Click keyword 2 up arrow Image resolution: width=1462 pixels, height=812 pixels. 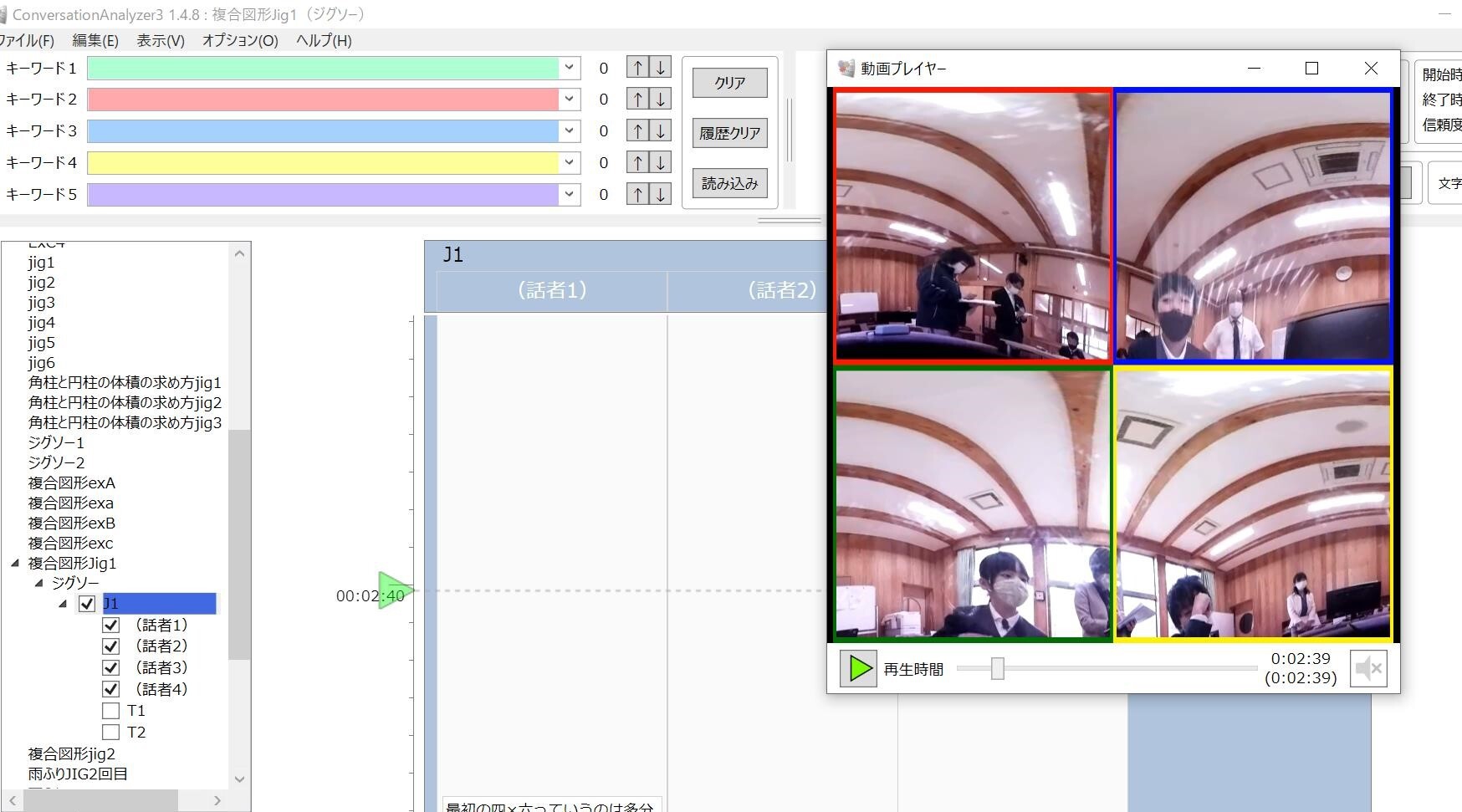638,100
